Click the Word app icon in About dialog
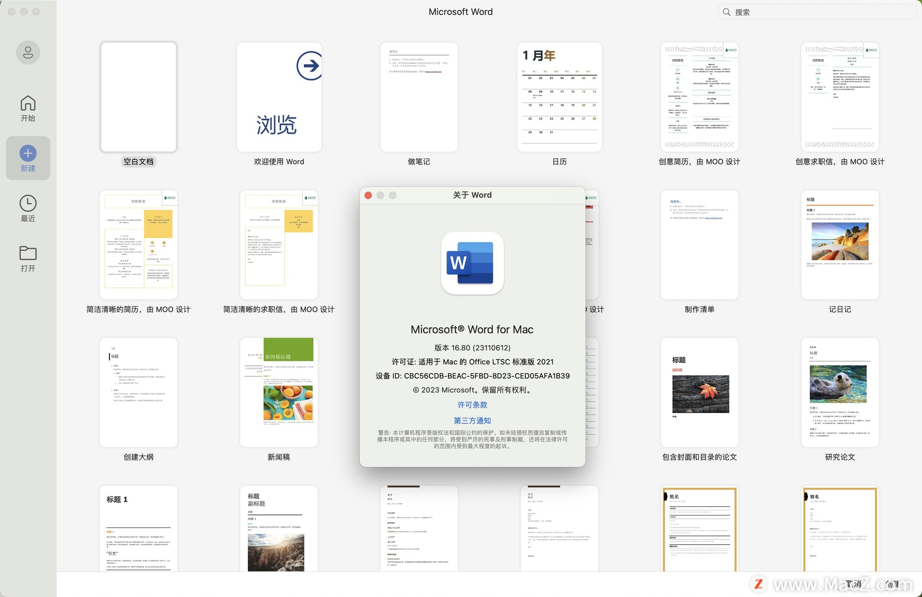 point(473,263)
